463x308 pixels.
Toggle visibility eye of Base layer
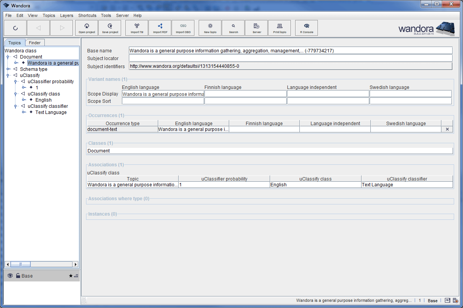pyautogui.click(x=10, y=276)
